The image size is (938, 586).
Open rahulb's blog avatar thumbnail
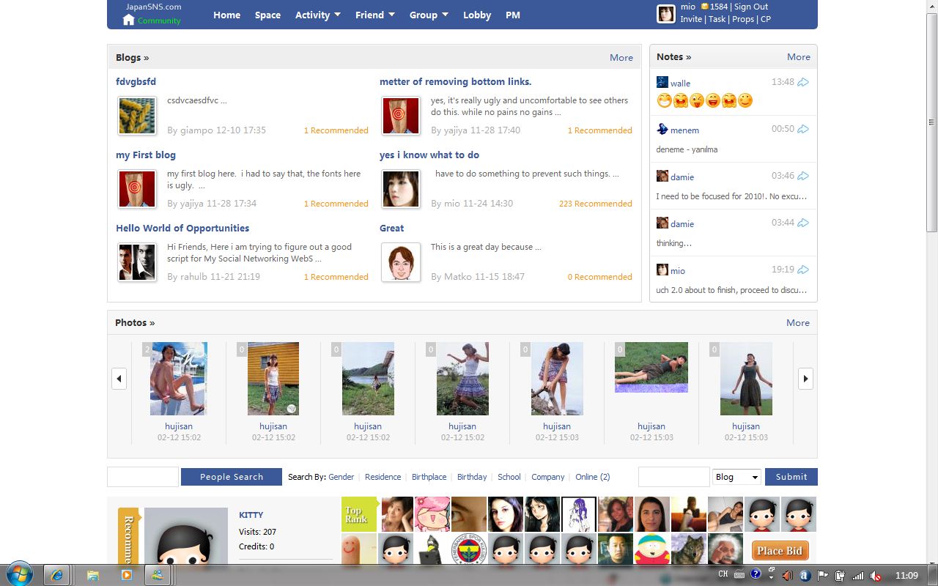click(x=137, y=262)
